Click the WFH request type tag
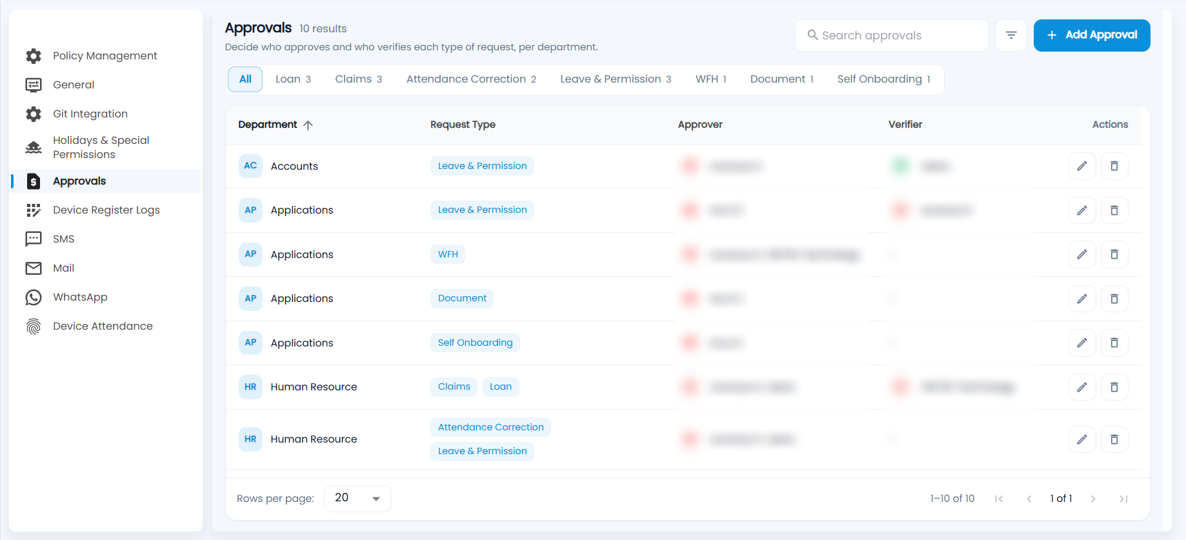Image resolution: width=1186 pixels, height=540 pixels. 448,254
